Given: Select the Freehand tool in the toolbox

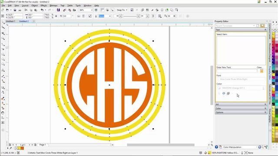Looking at the screenshot, I should pos(3,44).
